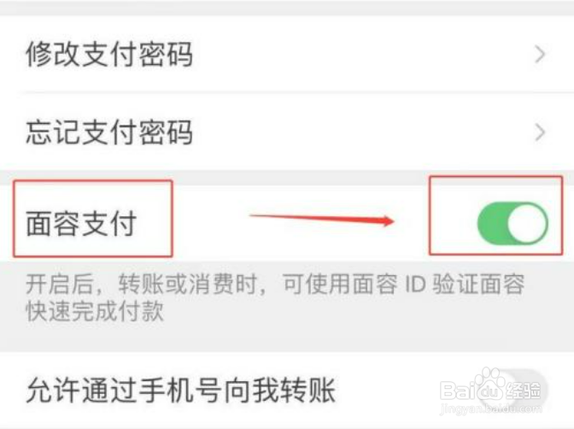
Task: Open the 忘记支付密码 settings row
Action: (287, 132)
